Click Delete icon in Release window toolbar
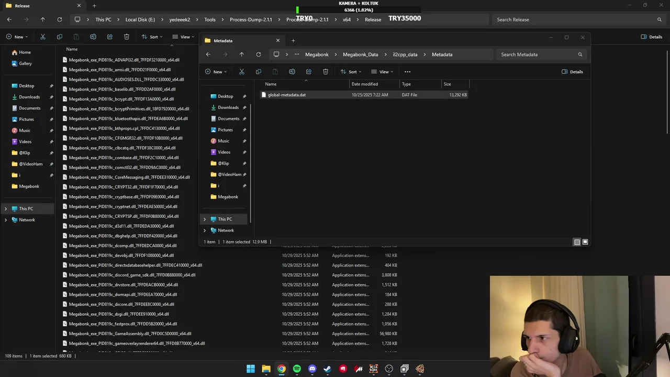670x377 pixels. click(126, 37)
